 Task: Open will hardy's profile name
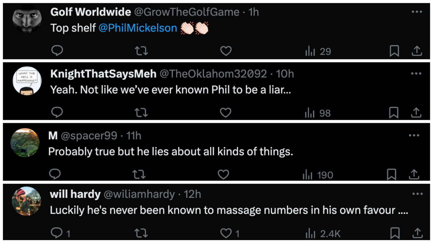pos(75,194)
